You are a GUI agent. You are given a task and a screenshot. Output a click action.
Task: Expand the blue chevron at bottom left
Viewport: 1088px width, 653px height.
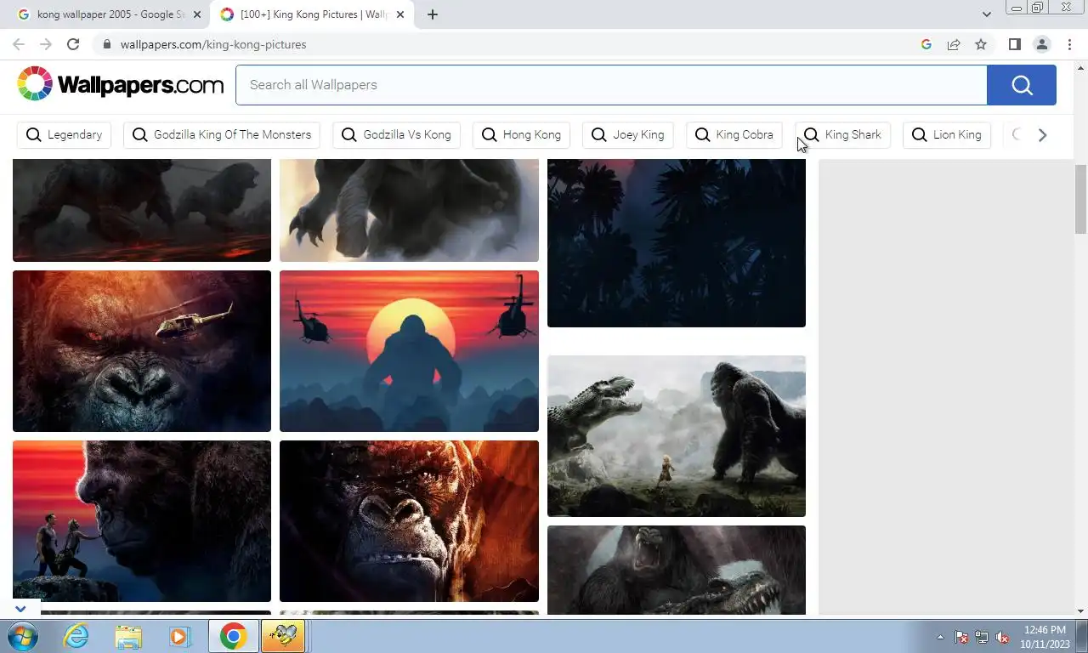[21, 609]
